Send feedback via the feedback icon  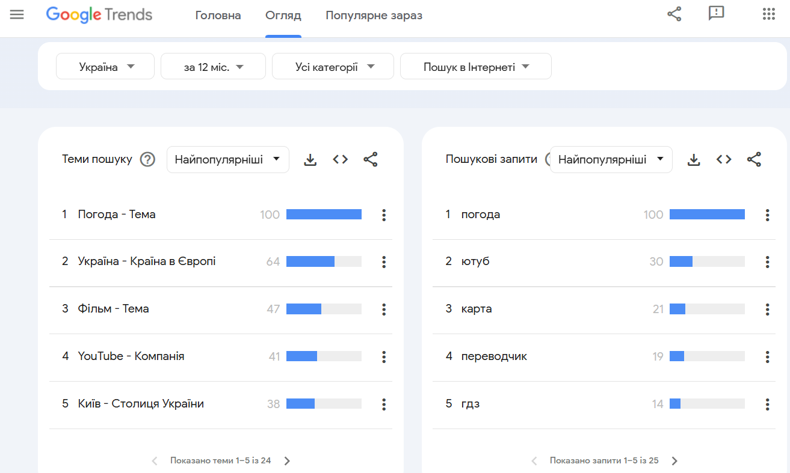click(x=716, y=14)
